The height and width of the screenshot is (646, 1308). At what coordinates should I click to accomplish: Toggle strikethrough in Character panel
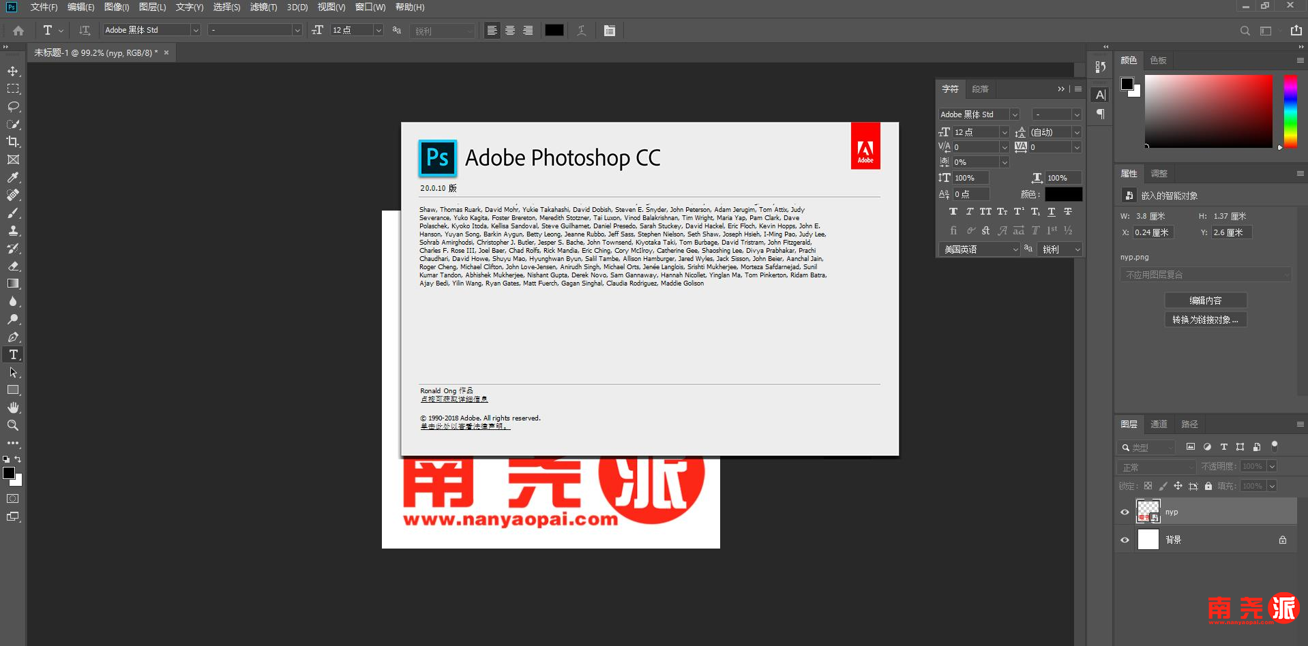pyautogui.click(x=1068, y=212)
